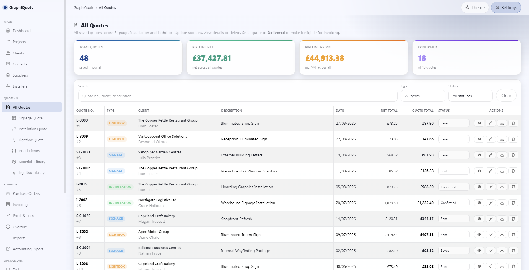Image resolution: width=529 pixels, height=270 pixels.
Task: View quote L-3003 with the eye icon
Action: point(479,123)
